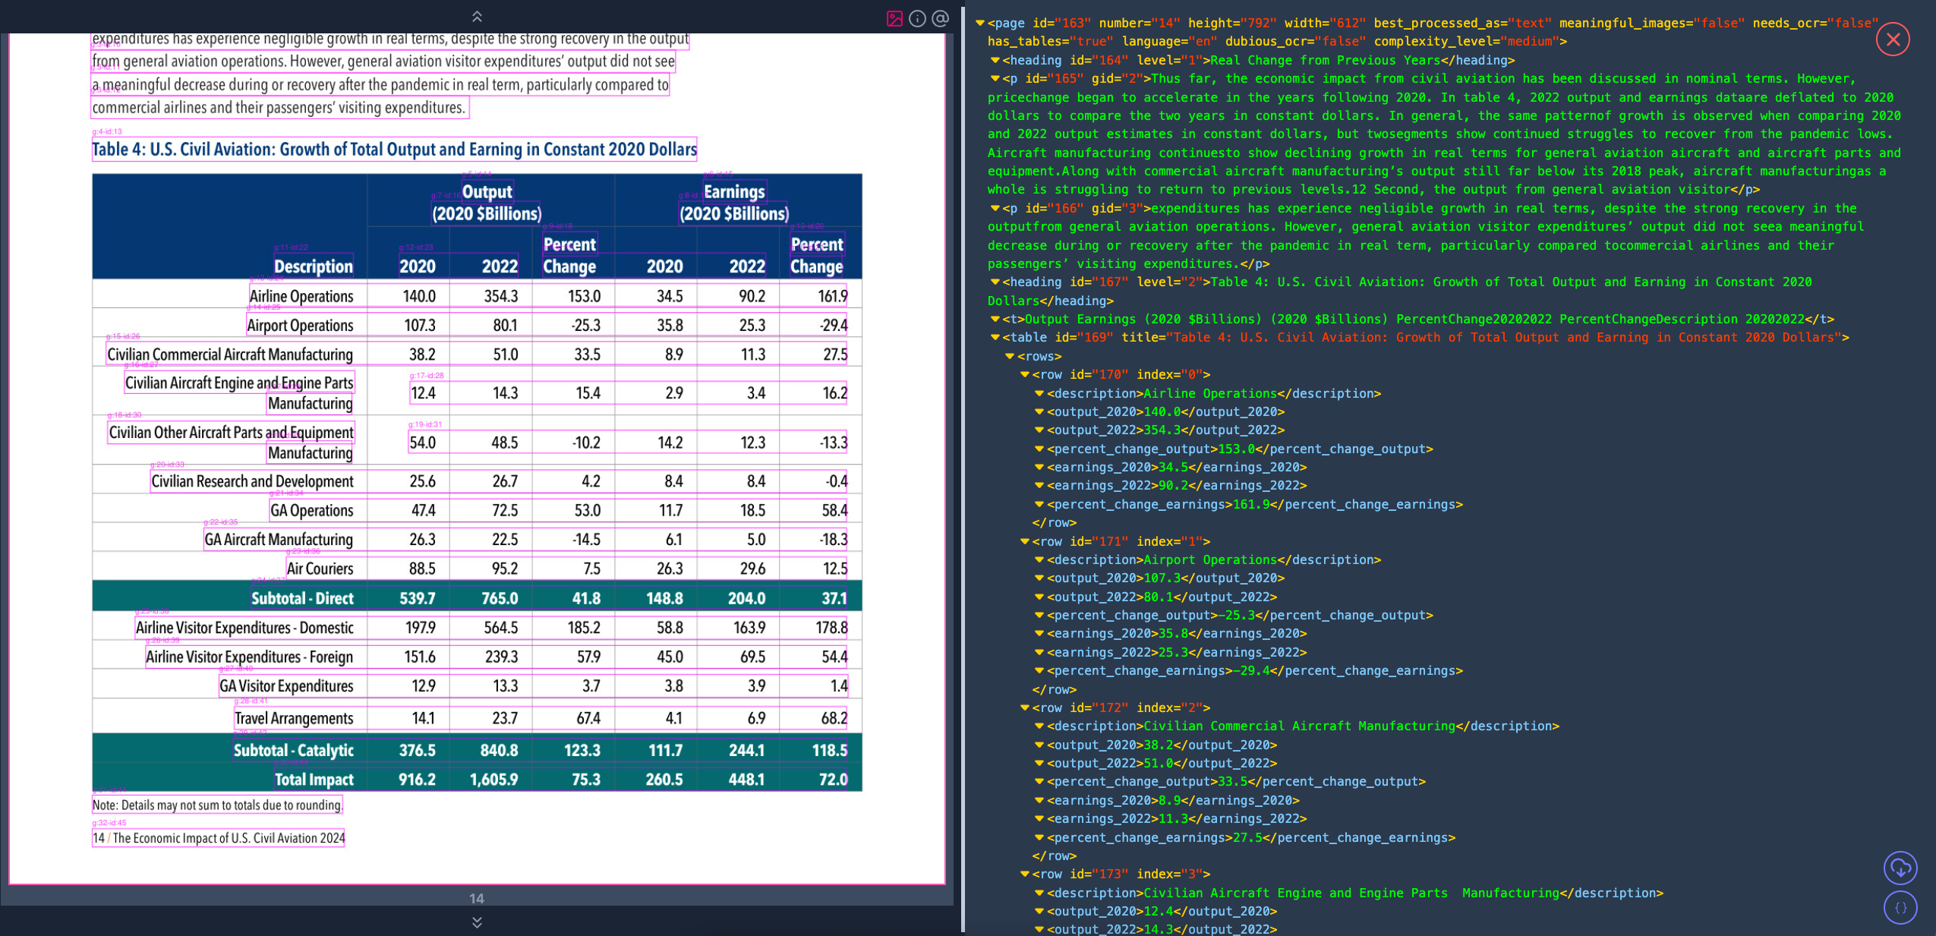This screenshot has width=1936, height=936.
Task: Collapse the Airline Operations description node
Action: tap(1039, 394)
